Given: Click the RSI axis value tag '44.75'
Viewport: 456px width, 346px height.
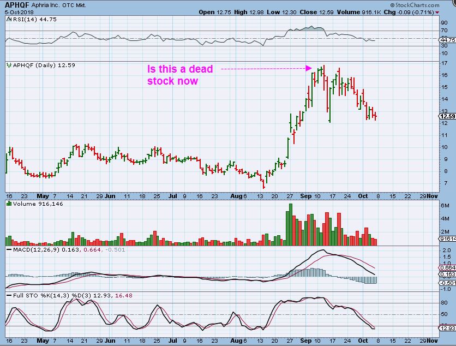Looking at the screenshot, I should pos(447,40).
